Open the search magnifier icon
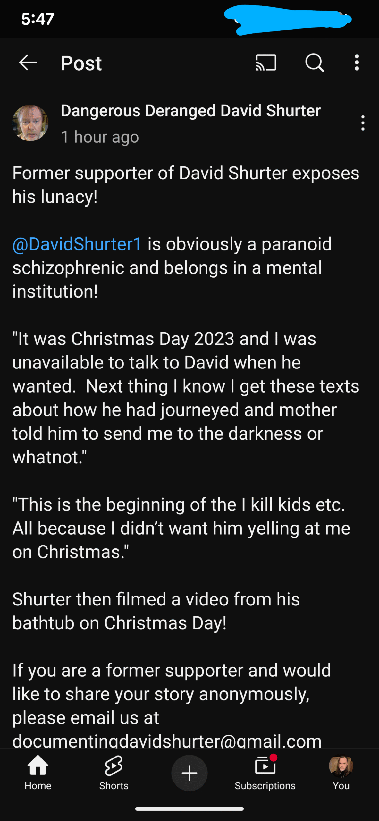Screen dimensions: 379x821 [x=314, y=62]
